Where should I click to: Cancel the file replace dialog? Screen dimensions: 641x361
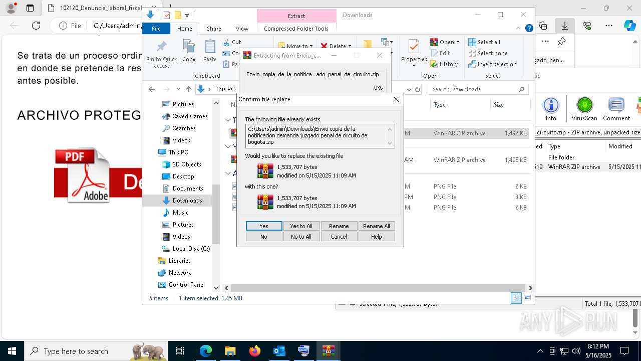(339, 237)
